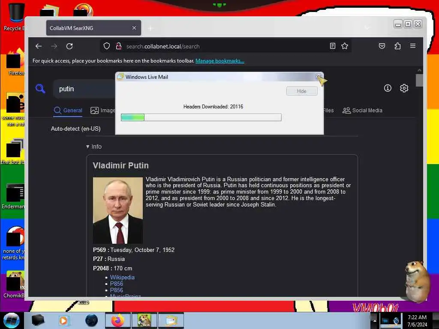Screen dimensions: 439x329
Task: Open the Extensions puzzle icon
Action: click(397, 46)
